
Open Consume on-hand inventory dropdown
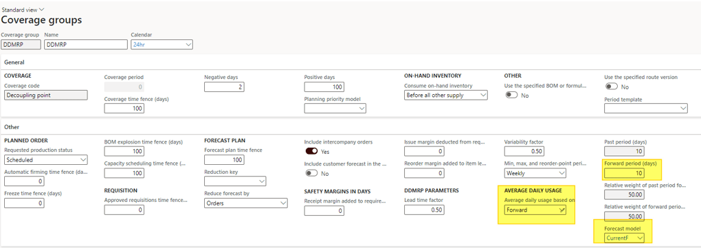446,95
